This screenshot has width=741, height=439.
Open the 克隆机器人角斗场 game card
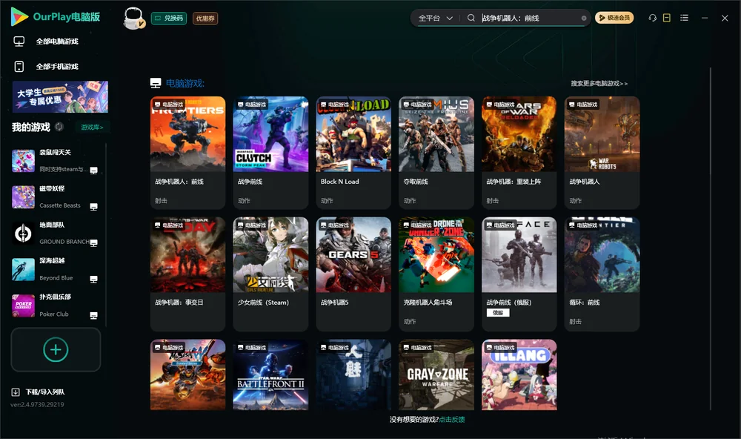(x=436, y=274)
